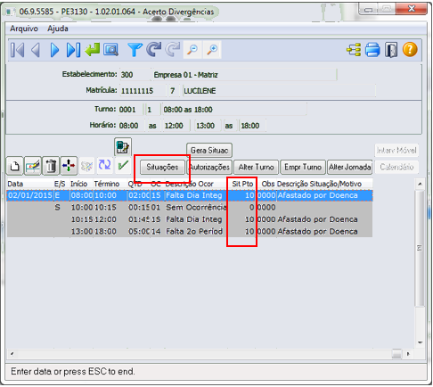
Task: Select the row with Sem Ocorrência
Action: [x=190, y=207]
